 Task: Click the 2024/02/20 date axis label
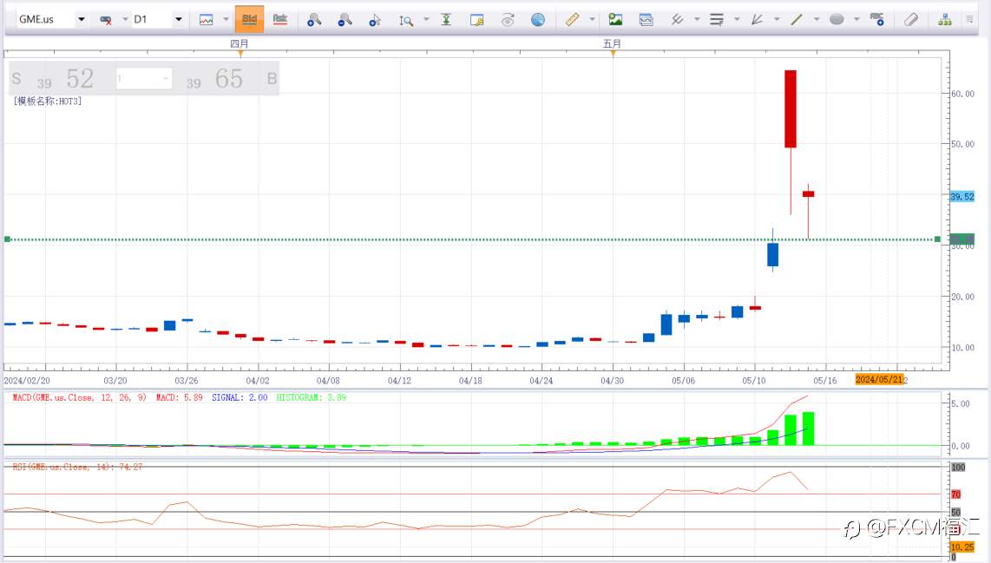click(27, 380)
